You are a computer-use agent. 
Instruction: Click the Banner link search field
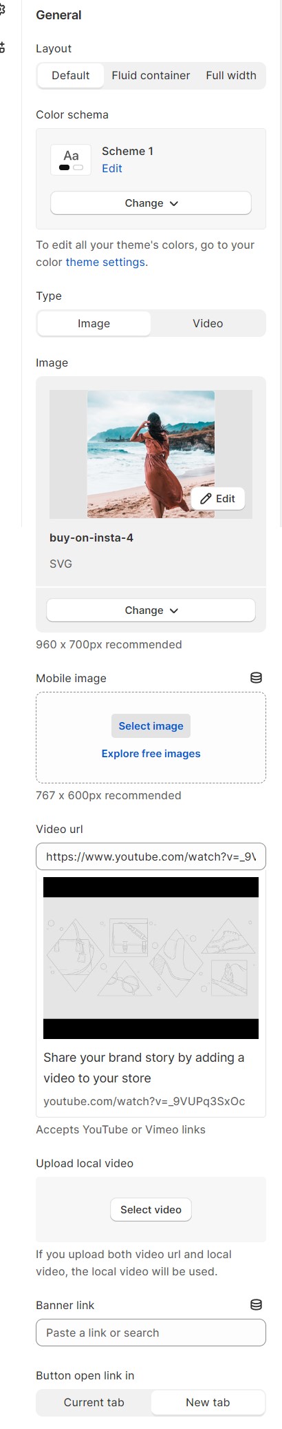click(x=151, y=1333)
